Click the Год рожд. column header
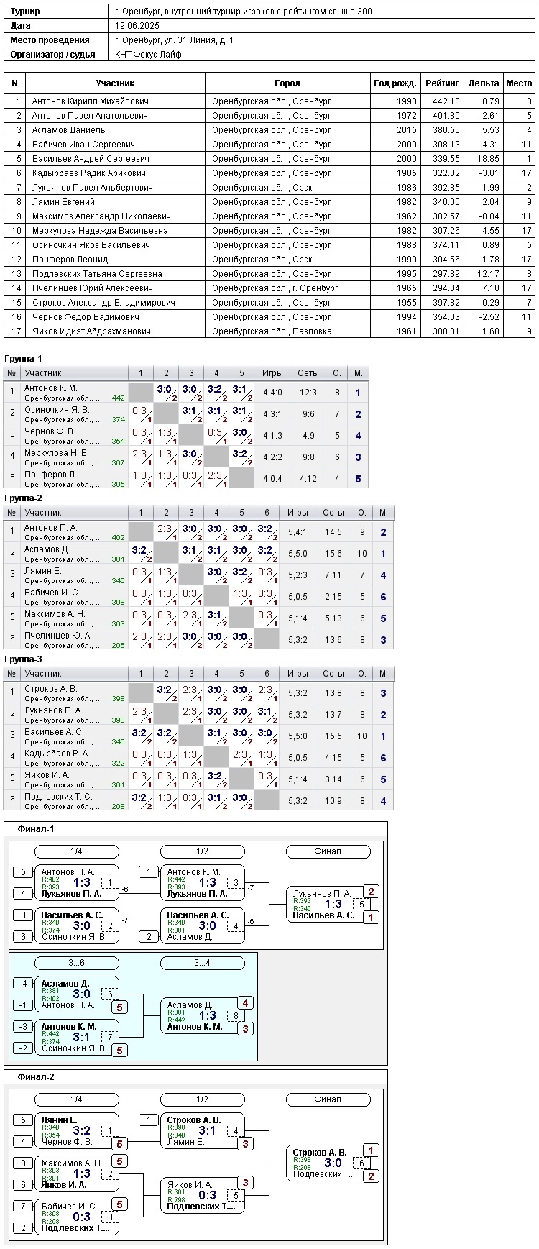The image size is (539, 1249). coord(395,83)
